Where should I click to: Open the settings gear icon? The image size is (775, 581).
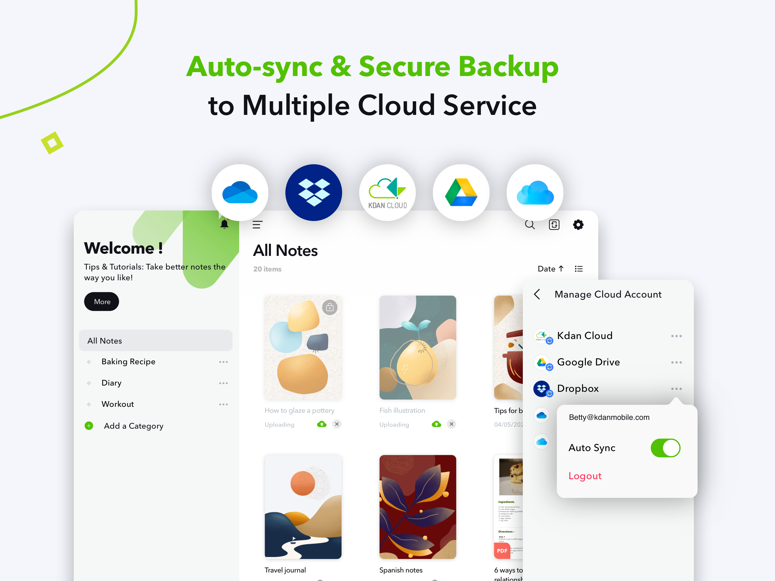tap(578, 225)
